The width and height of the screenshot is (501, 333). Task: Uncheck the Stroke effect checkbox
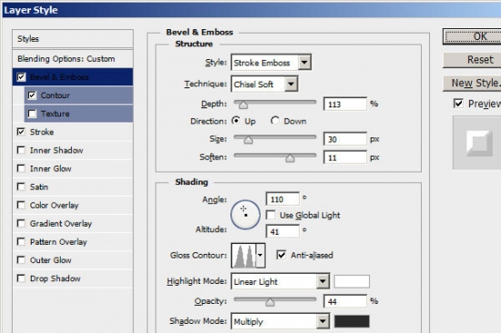click(21, 132)
